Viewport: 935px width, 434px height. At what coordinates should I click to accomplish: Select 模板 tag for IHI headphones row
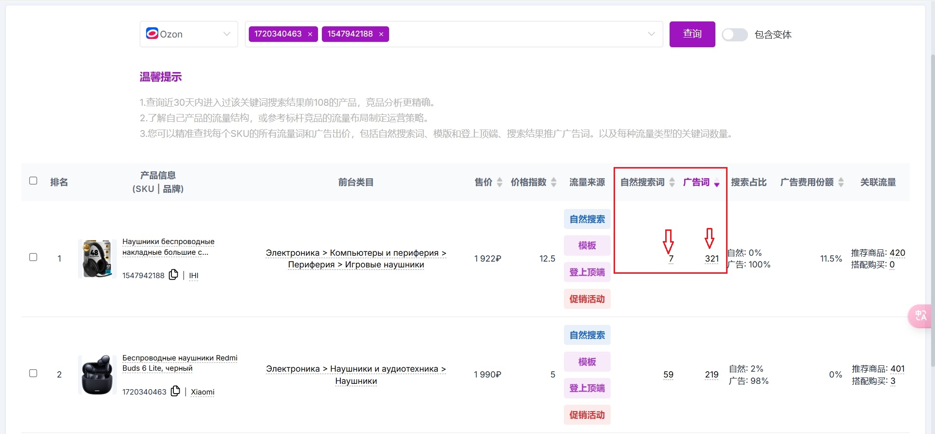pos(587,245)
